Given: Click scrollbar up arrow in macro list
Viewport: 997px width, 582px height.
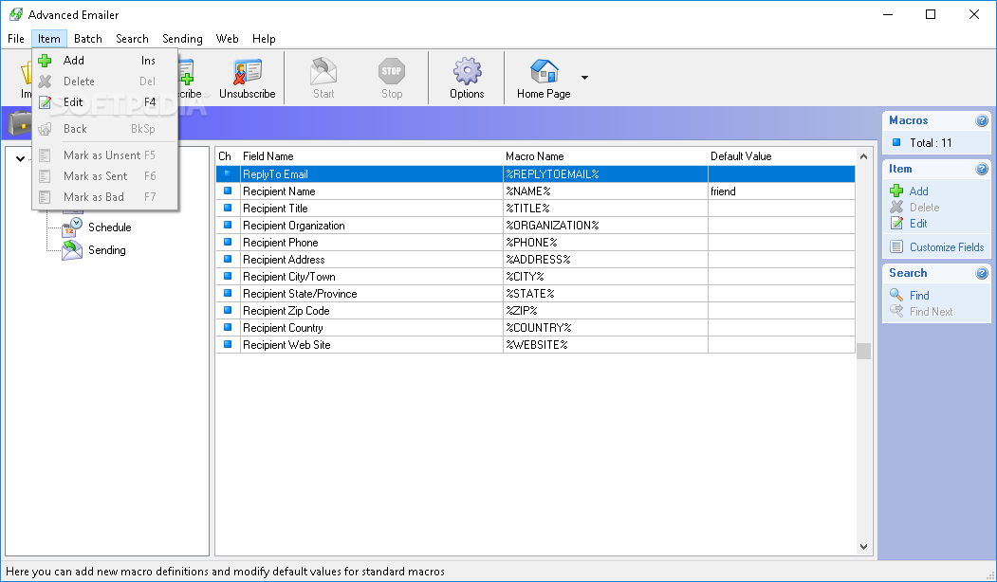Looking at the screenshot, I should [863, 156].
